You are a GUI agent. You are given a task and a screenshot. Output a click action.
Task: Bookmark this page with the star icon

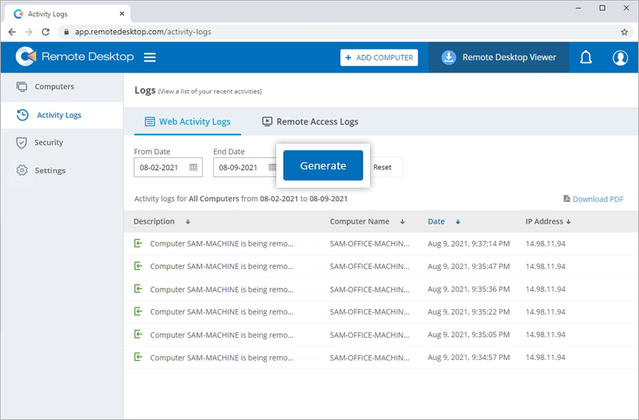(624, 32)
